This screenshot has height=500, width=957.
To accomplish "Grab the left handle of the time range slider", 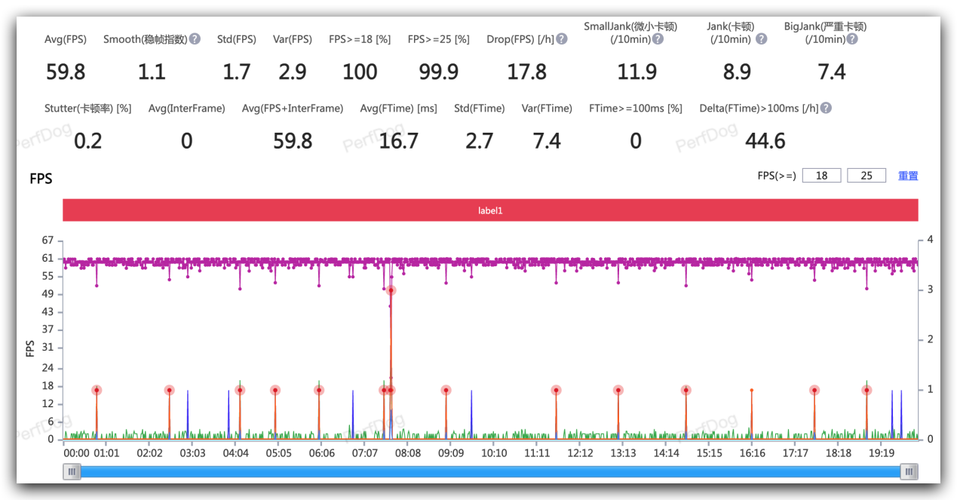I will point(72,472).
